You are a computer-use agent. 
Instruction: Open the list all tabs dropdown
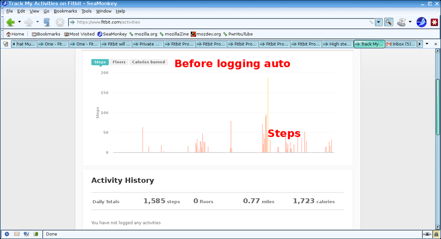click(427, 44)
